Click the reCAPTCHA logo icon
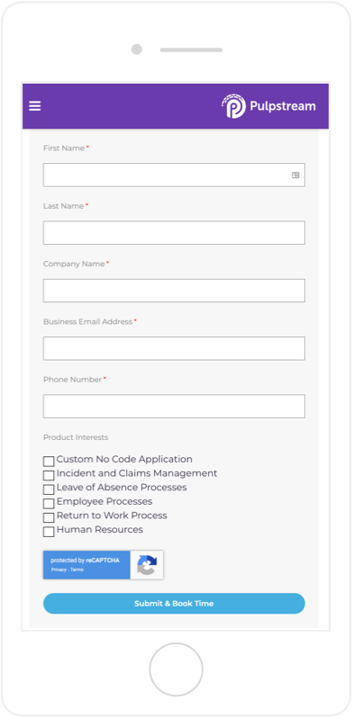353x718 pixels. click(x=147, y=565)
